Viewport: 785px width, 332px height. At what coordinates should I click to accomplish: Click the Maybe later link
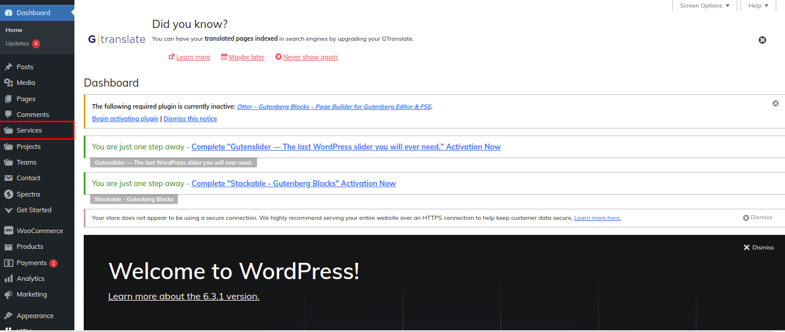coord(247,57)
